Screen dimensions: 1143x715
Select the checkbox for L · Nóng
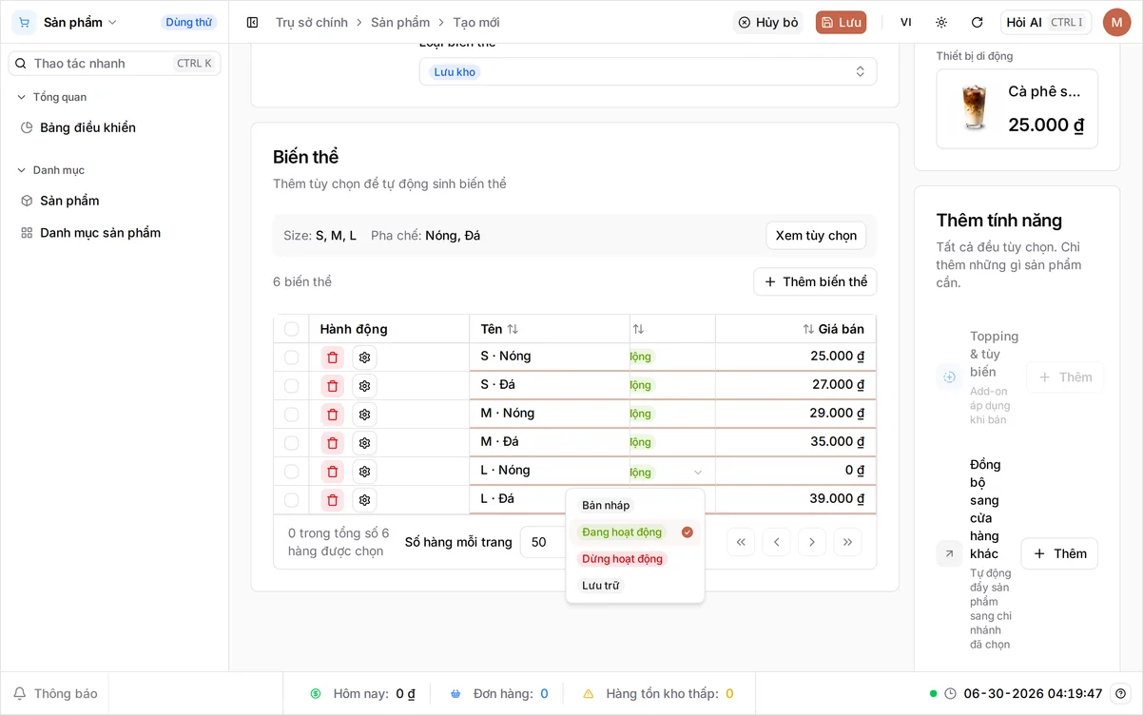[x=291, y=472]
